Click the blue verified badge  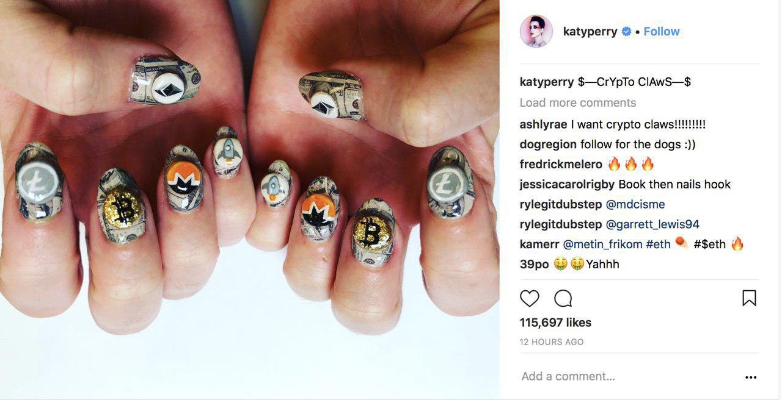pyautogui.click(x=626, y=32)
